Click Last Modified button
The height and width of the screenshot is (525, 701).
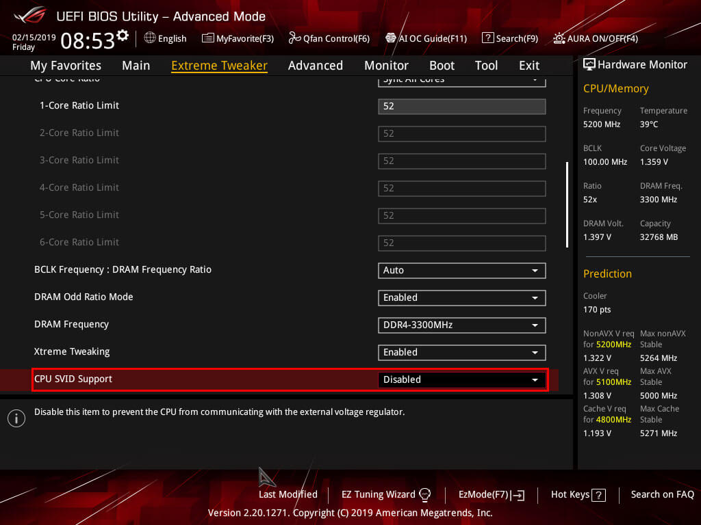pyautogui.click(x=288, y=495)
